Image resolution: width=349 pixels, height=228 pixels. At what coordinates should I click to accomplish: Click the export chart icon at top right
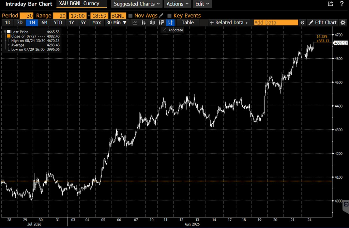[331, 4]
